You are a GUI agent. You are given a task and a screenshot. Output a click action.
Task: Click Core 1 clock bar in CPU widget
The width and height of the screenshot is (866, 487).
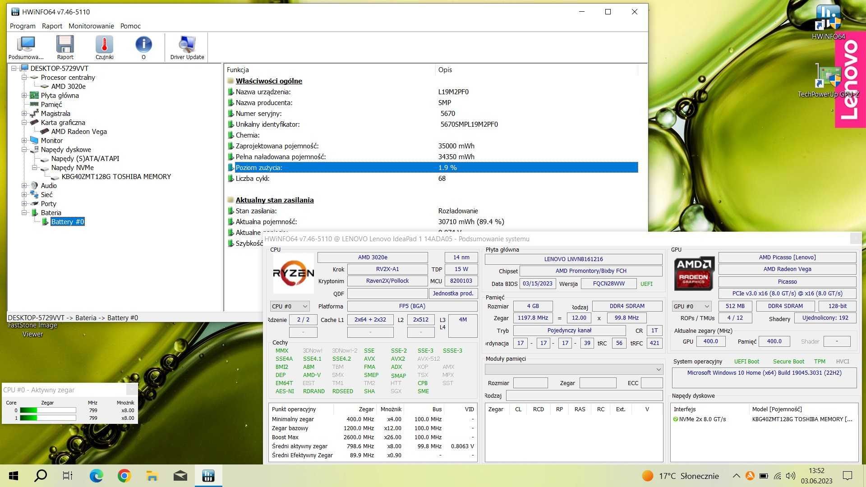(48, 418)
